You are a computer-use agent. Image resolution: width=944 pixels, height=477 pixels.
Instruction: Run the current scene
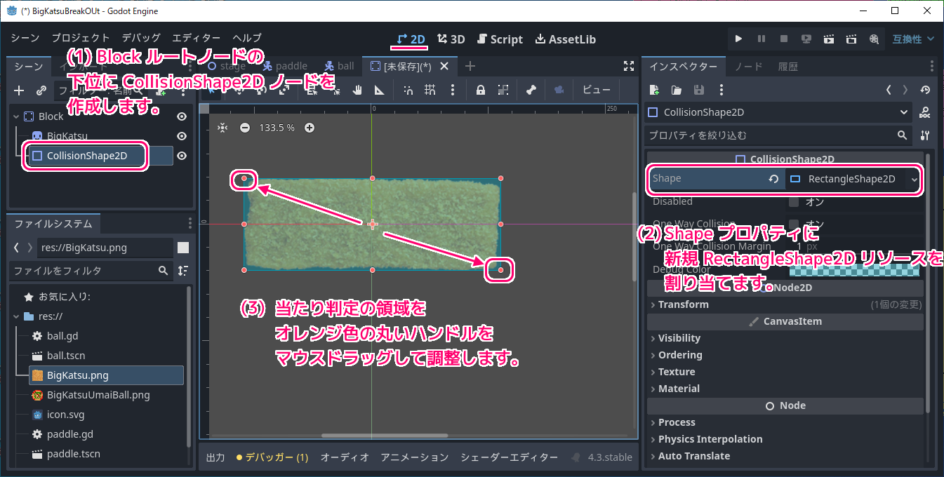829,39
